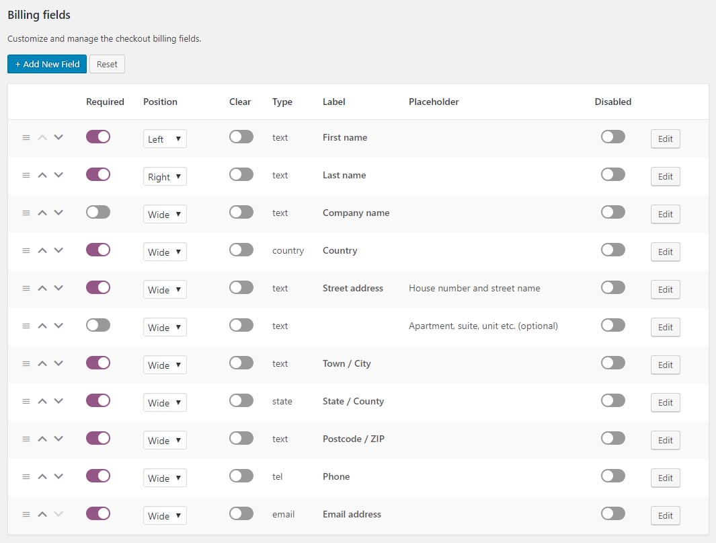Move Company name field down with arrow
Viewport: 716px width, 543px height.
[x=58, y=213]
